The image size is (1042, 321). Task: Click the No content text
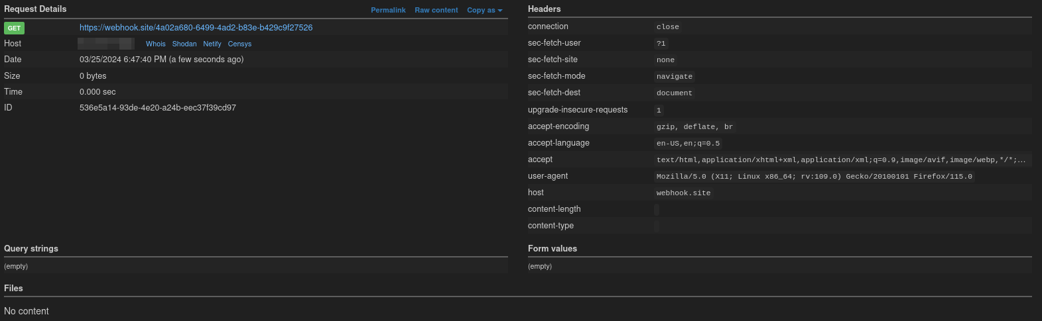coord(27,311)
